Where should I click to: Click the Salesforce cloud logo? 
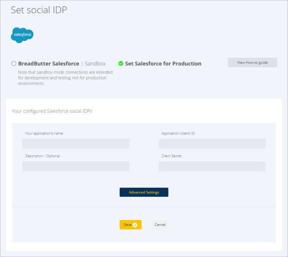[22, 35]
